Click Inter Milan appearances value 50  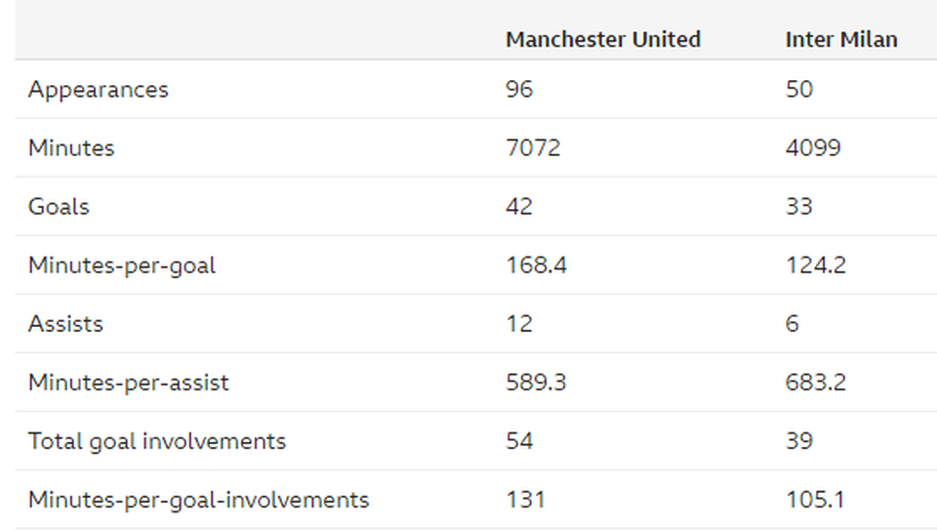tap(799, 90)
